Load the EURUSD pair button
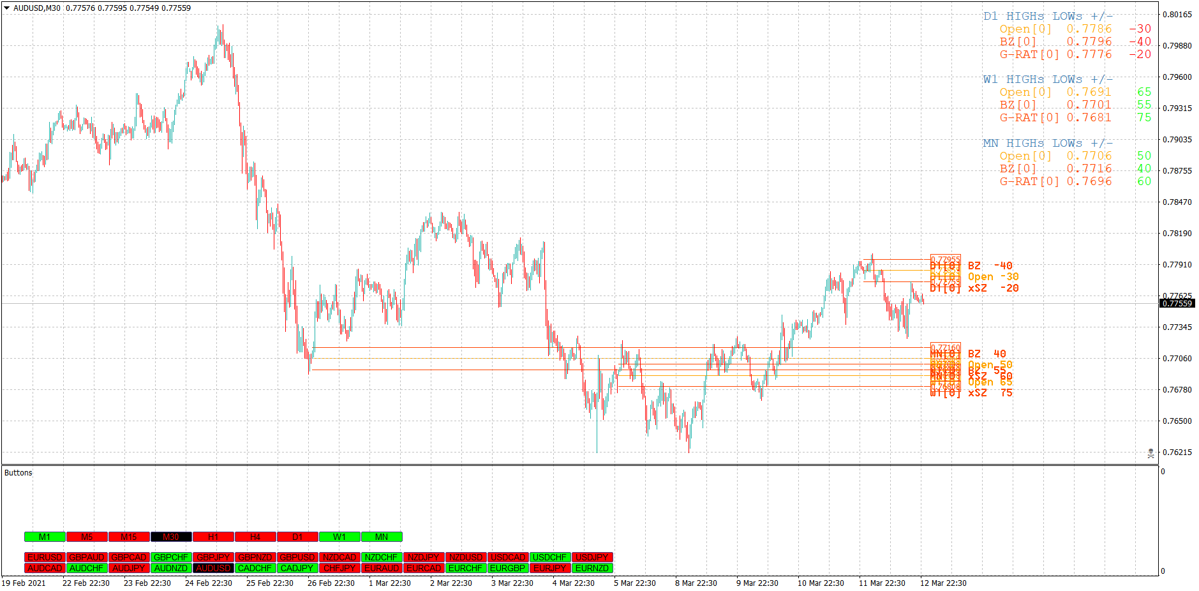Image resolution: width=1199 pixels, height=591 pixels. (45, 557)
